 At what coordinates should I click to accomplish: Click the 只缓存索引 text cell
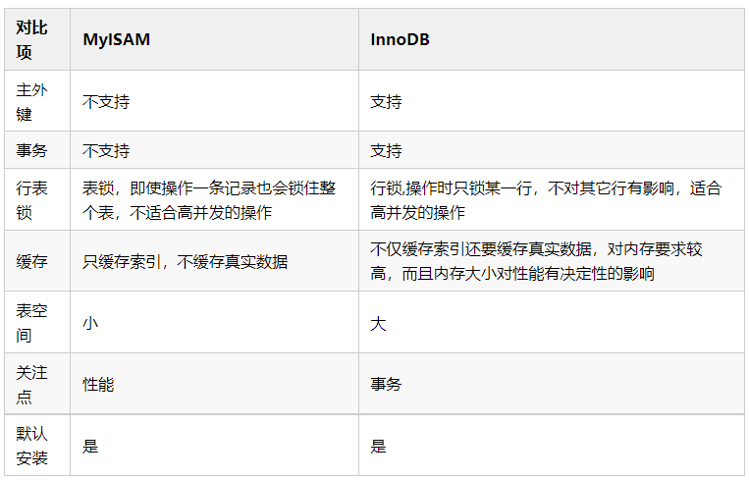[x=185, y=262]
